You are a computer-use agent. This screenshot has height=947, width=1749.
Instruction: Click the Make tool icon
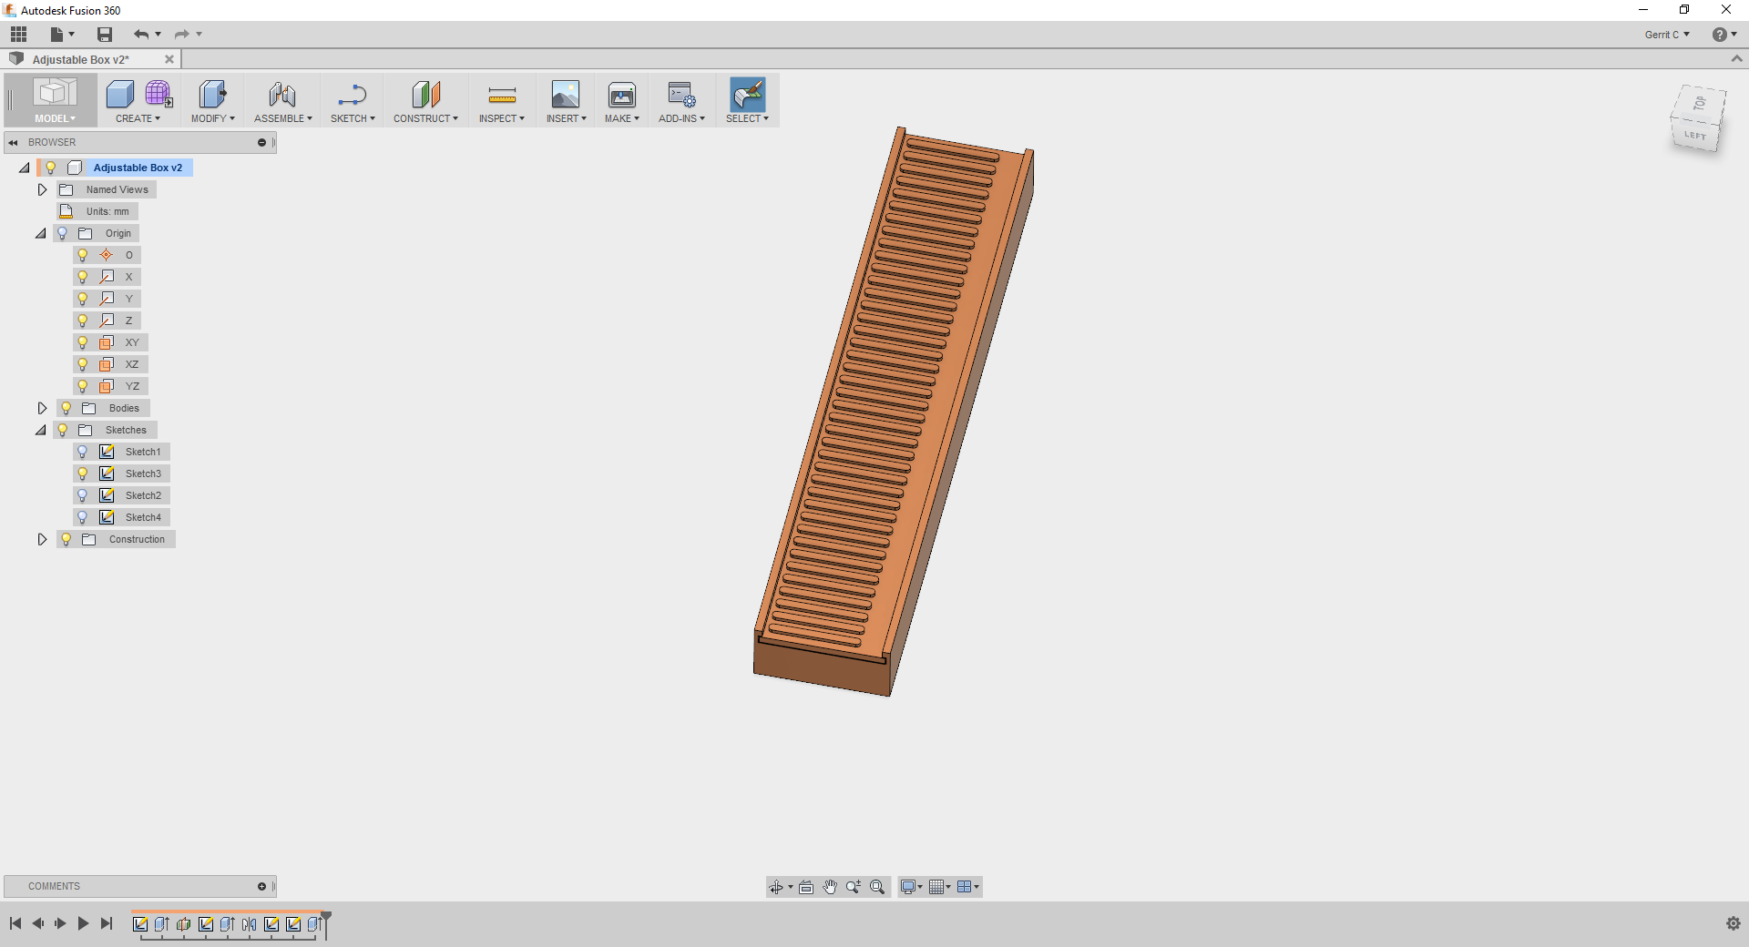(622, 96)
